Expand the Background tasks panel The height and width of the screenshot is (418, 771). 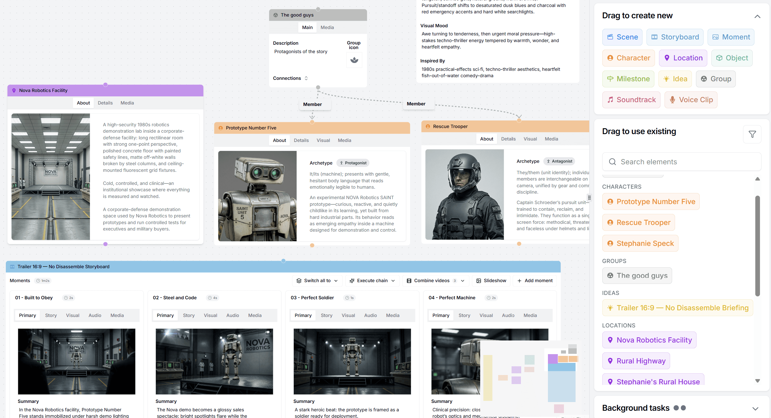tap(755, 408)
